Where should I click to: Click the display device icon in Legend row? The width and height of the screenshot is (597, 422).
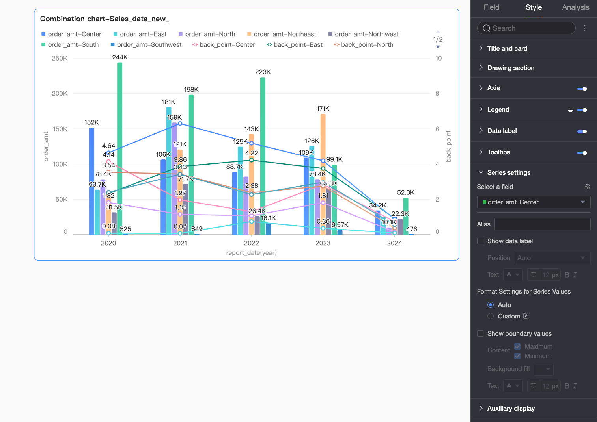coord(570,109)
